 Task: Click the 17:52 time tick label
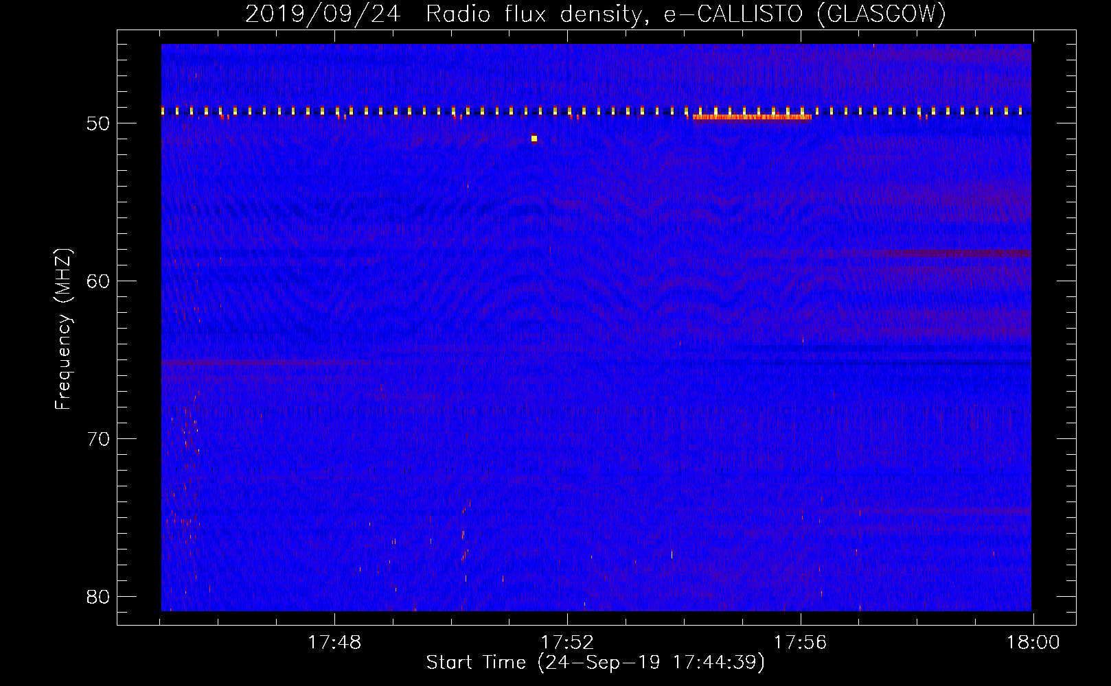click(x=567, y=643)
